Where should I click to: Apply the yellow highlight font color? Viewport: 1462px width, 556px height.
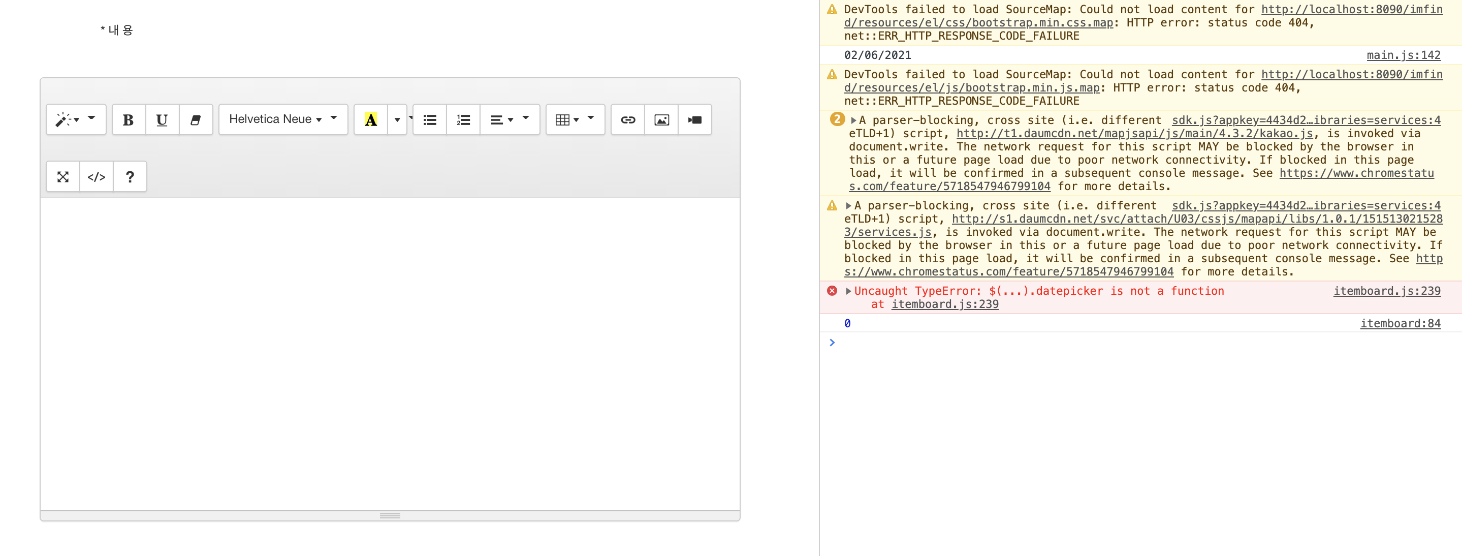click(371, 119)
